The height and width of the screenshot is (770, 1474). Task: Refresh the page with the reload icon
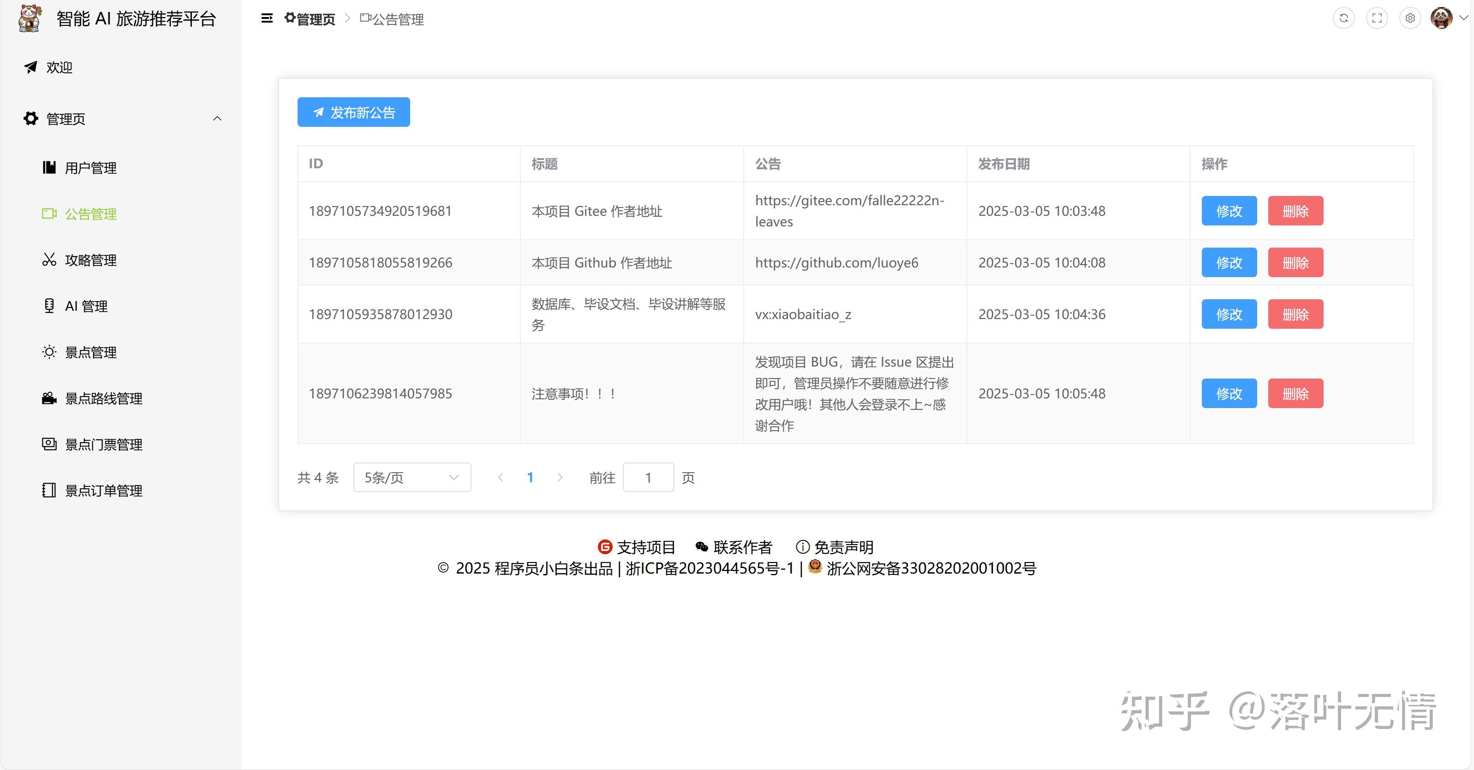pos(1343,18)
